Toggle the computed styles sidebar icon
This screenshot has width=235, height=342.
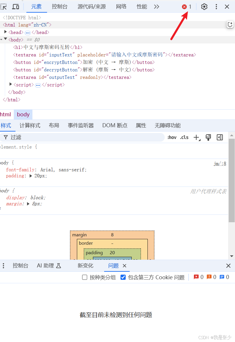pyautogui.click(x=220, y=137)
